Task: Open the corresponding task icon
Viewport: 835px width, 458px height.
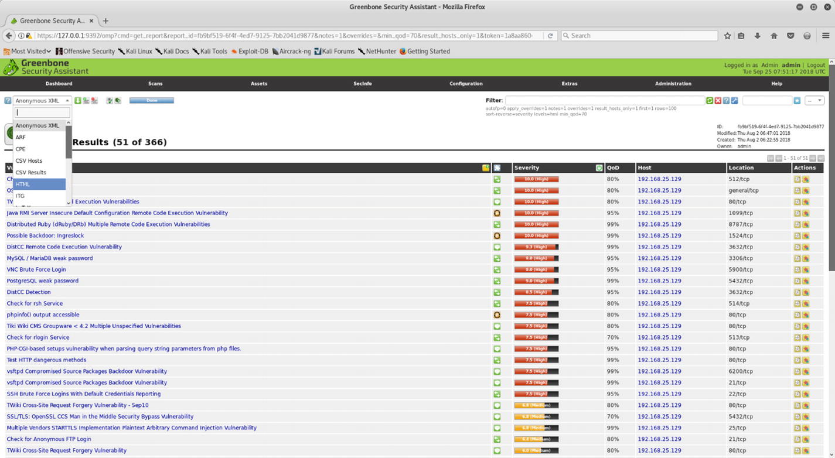Action: 110,101
